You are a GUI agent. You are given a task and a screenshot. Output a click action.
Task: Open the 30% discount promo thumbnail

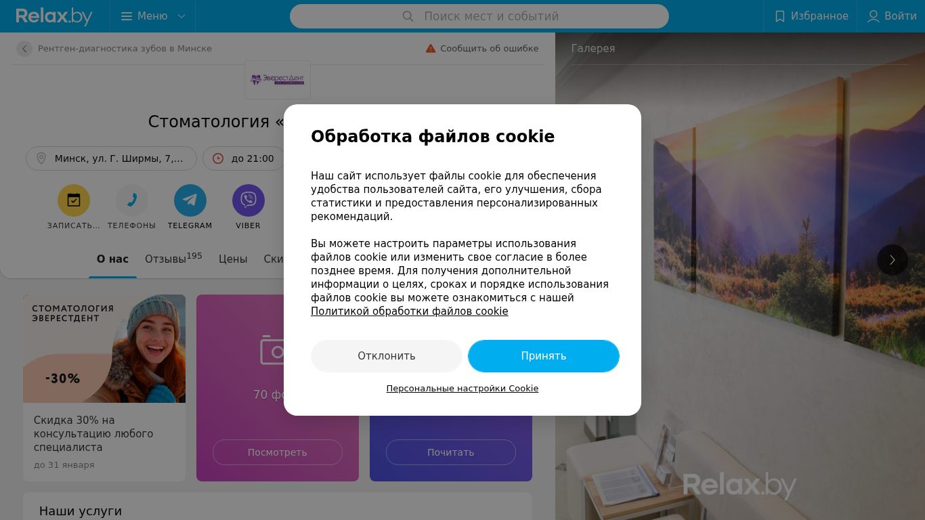tap(104, 349)
